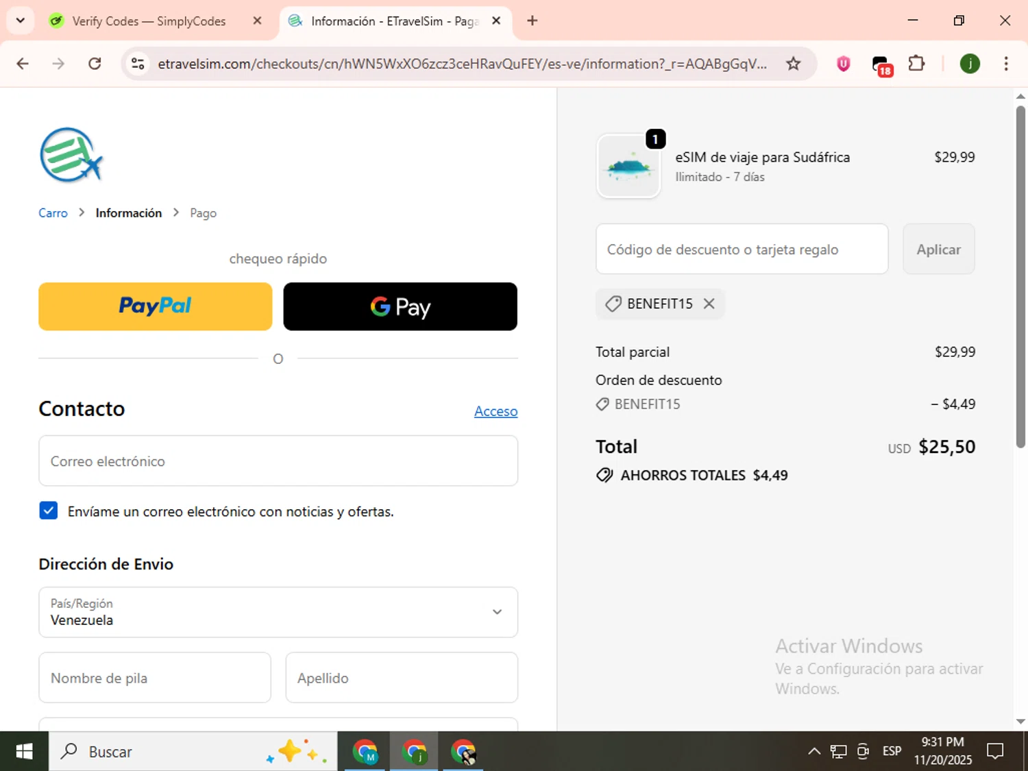Click the Nombre de pila field

pyautogui.click(x=155, y=678)
